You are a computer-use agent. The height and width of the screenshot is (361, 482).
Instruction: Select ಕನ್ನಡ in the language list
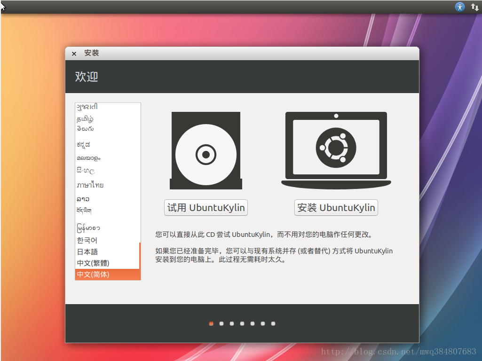point(107,144)
